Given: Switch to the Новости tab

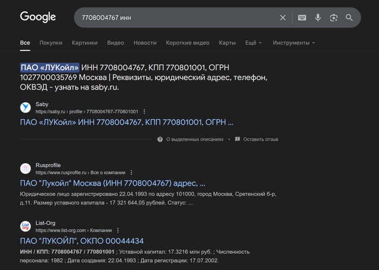Looking at the screenshot, I should (145, 43).
